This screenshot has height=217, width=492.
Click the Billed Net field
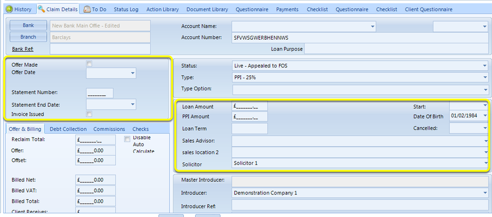point(96,180)
